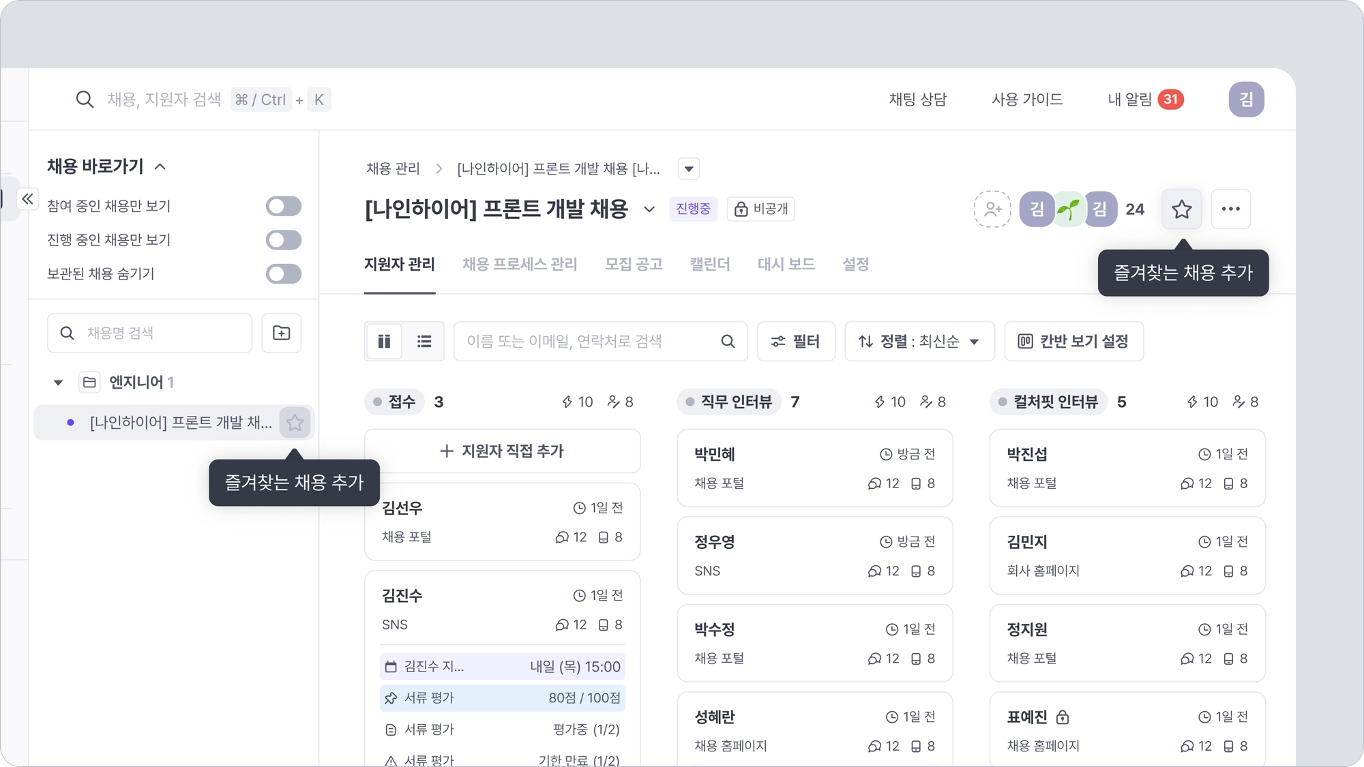Click the notification badge 31

pyautogui.click(x=1170, y=100)
